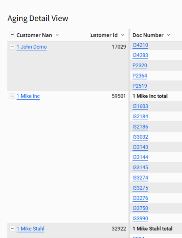Open document I33990
The height and width of the screenshot is (238, 182).
click(x=140, y=218)
